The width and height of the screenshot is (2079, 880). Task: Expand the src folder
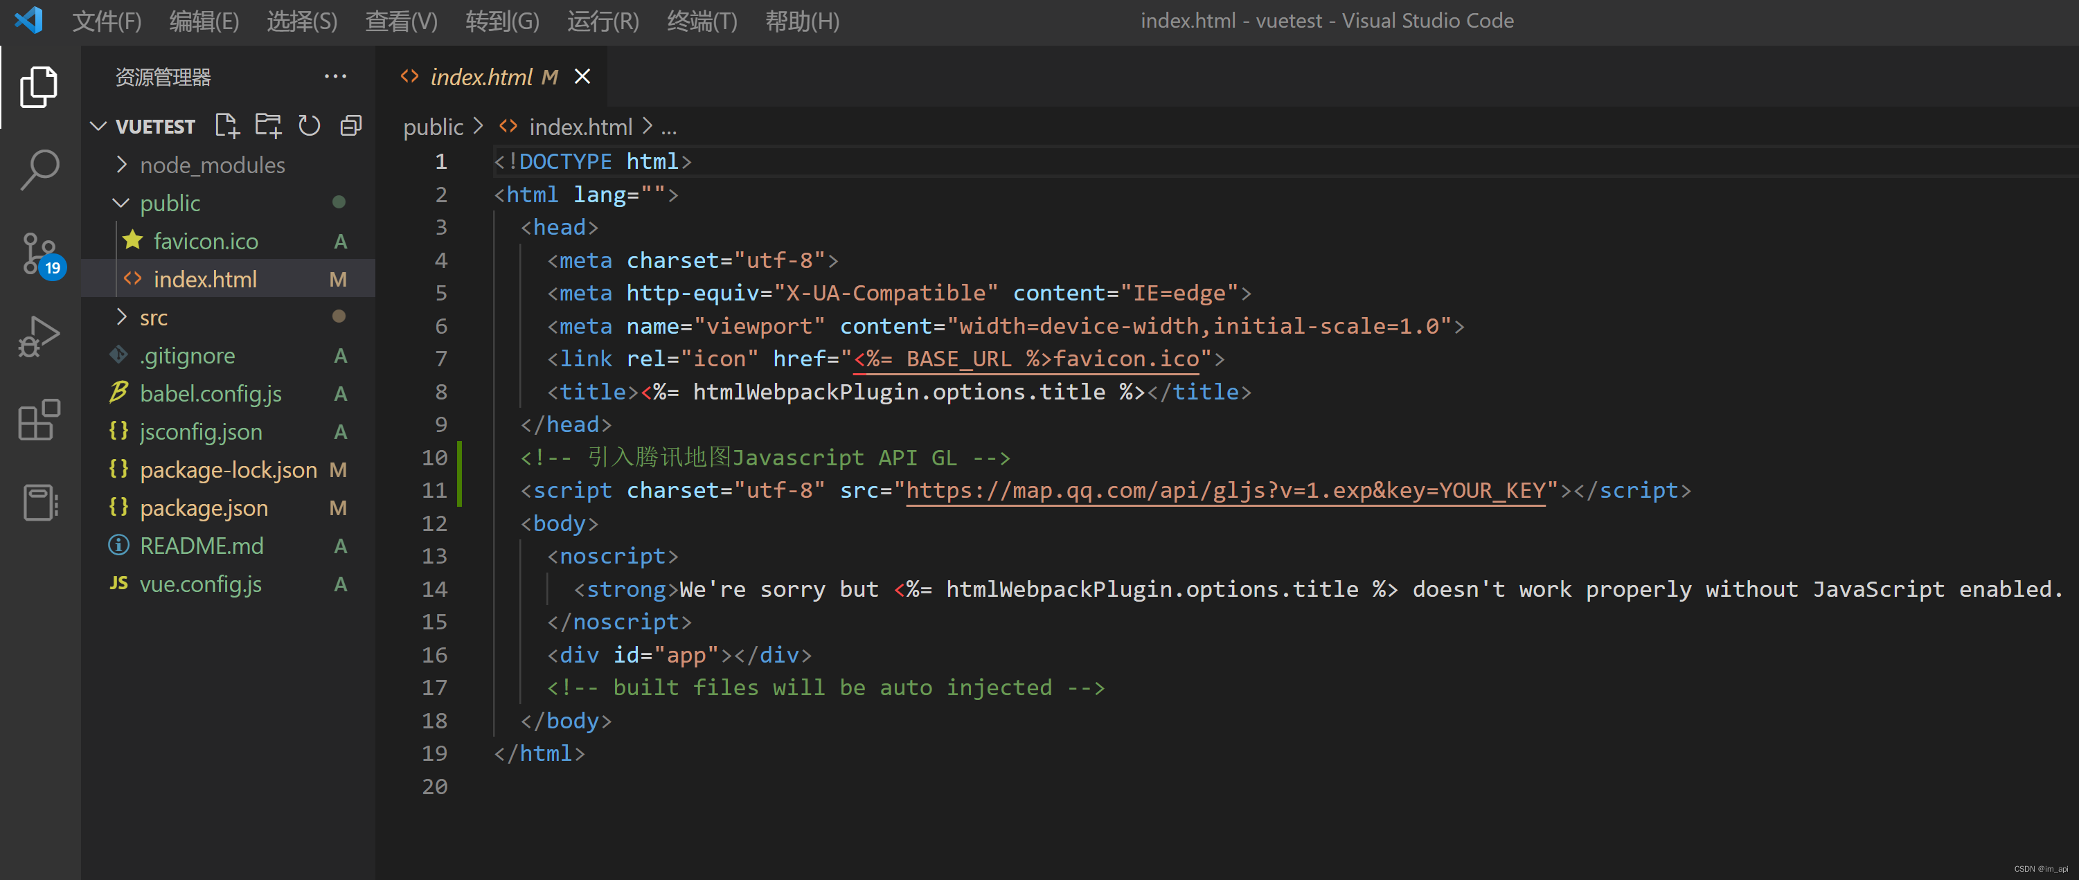click(153, 317)
